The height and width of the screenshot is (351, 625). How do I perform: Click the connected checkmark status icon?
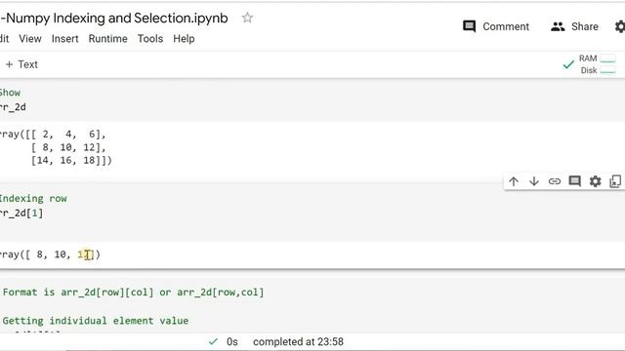click(568, 64)
